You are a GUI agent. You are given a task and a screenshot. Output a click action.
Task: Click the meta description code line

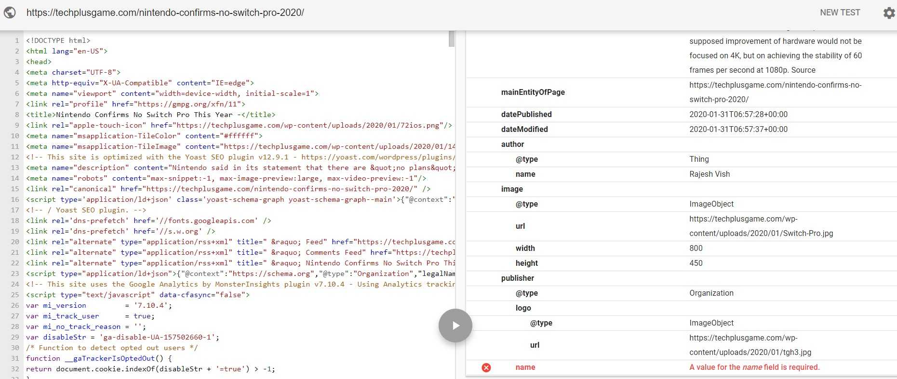coord(241,168)
